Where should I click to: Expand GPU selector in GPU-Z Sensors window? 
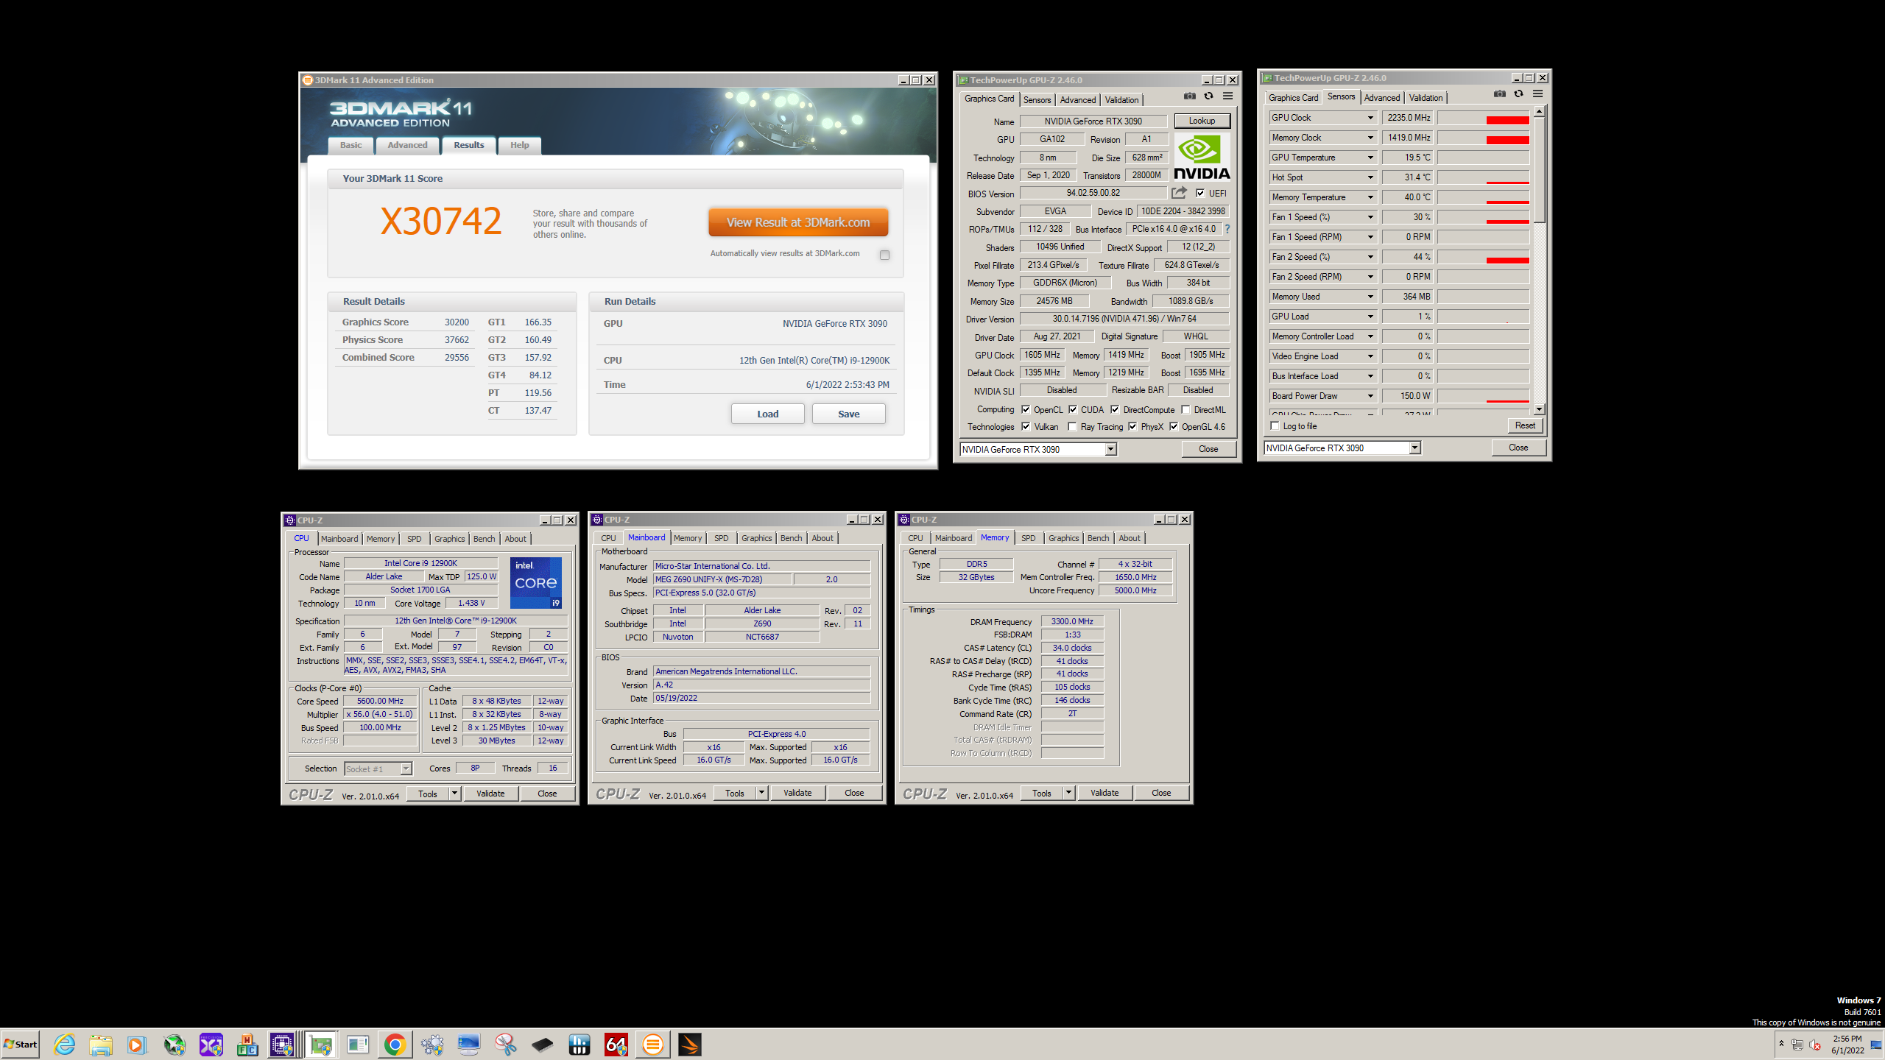(1414, 448)
